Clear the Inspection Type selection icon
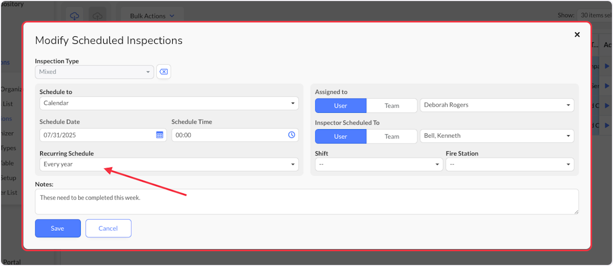 pyautogui.click(x=163, y=72)
